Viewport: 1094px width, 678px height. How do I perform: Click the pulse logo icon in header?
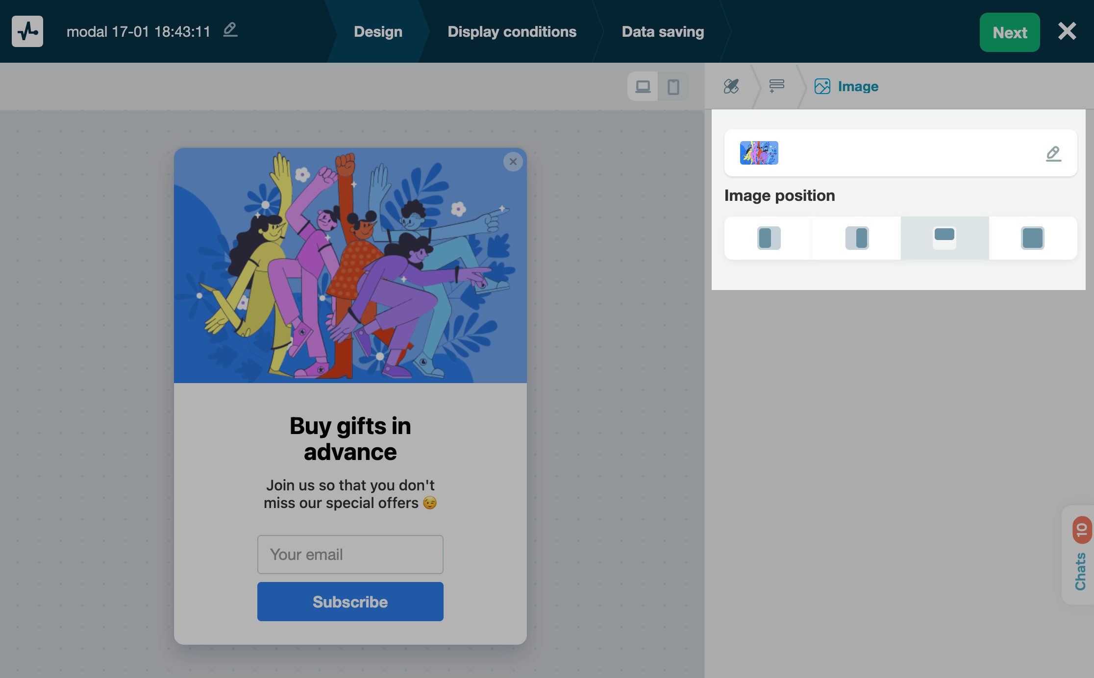[27, 31]
